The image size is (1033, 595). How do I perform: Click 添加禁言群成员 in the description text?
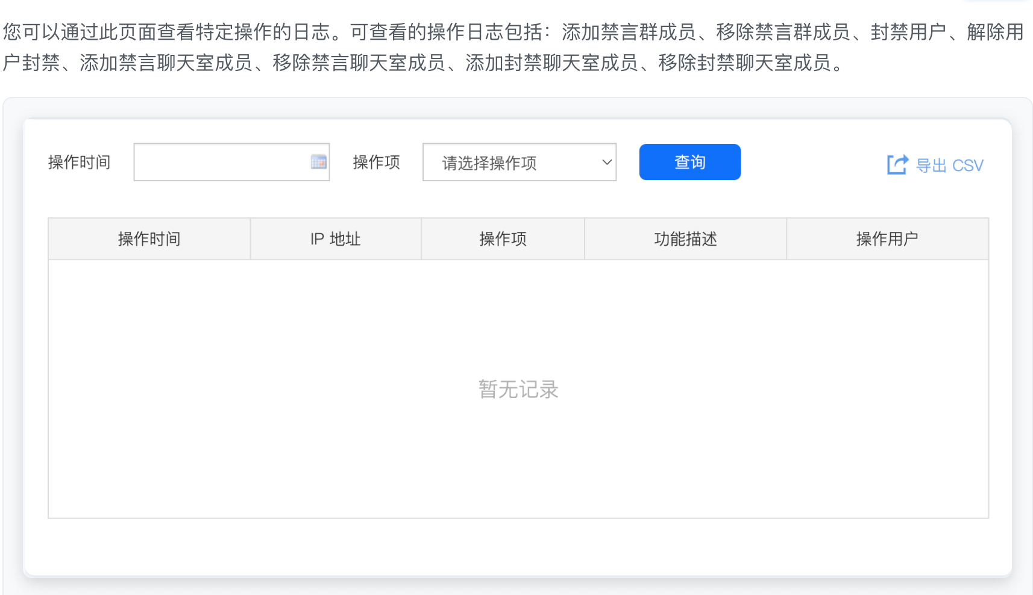point(629,32)
